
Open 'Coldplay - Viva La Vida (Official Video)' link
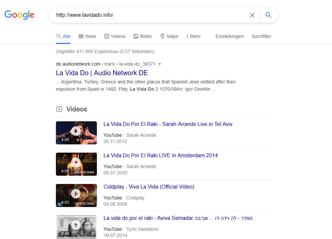click(x=149, y=187)
